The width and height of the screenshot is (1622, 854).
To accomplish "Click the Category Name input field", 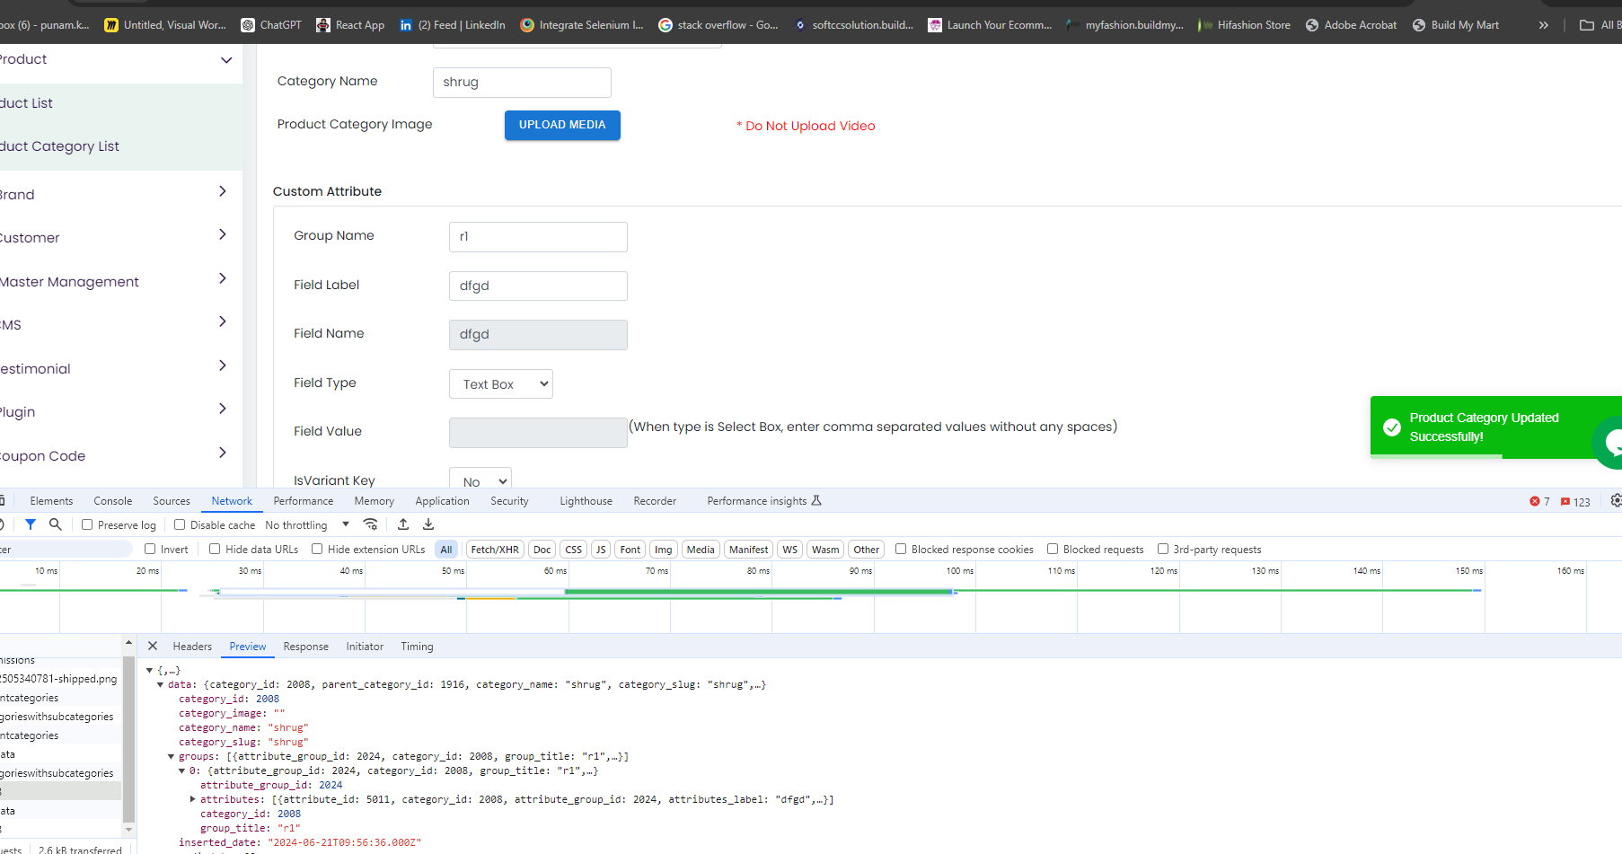I will click(522, 83).
